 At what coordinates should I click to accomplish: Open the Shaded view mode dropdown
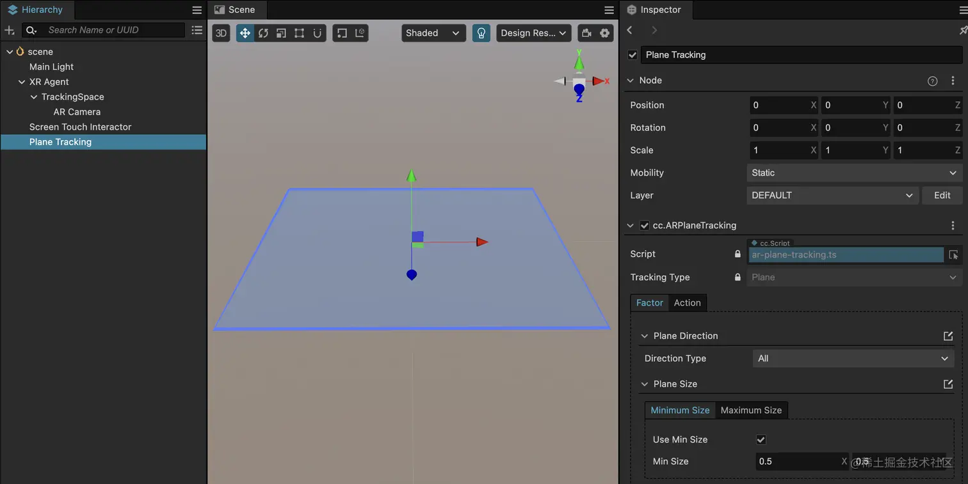pyautogui.click(x=433, y=33)
